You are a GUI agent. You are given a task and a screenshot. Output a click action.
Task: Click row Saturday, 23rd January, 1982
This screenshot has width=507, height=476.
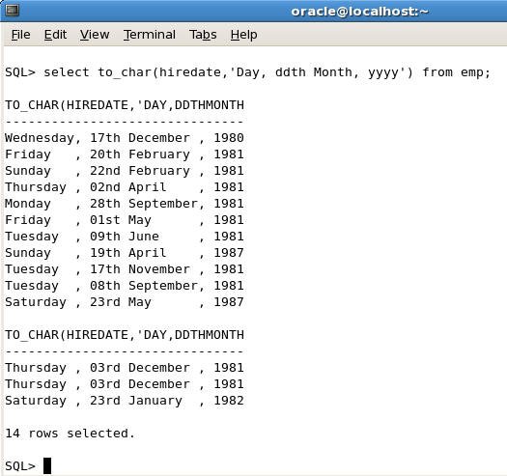[x=125, y=401]
